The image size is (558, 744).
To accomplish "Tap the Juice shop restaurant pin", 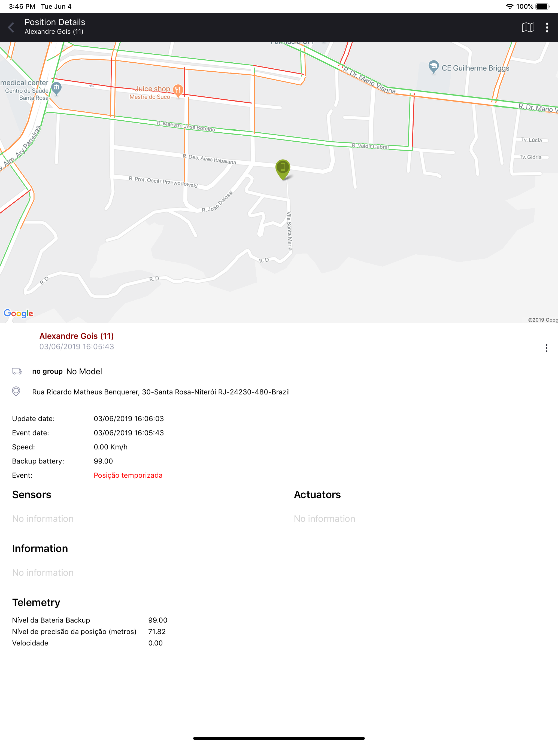I will 178,90.
